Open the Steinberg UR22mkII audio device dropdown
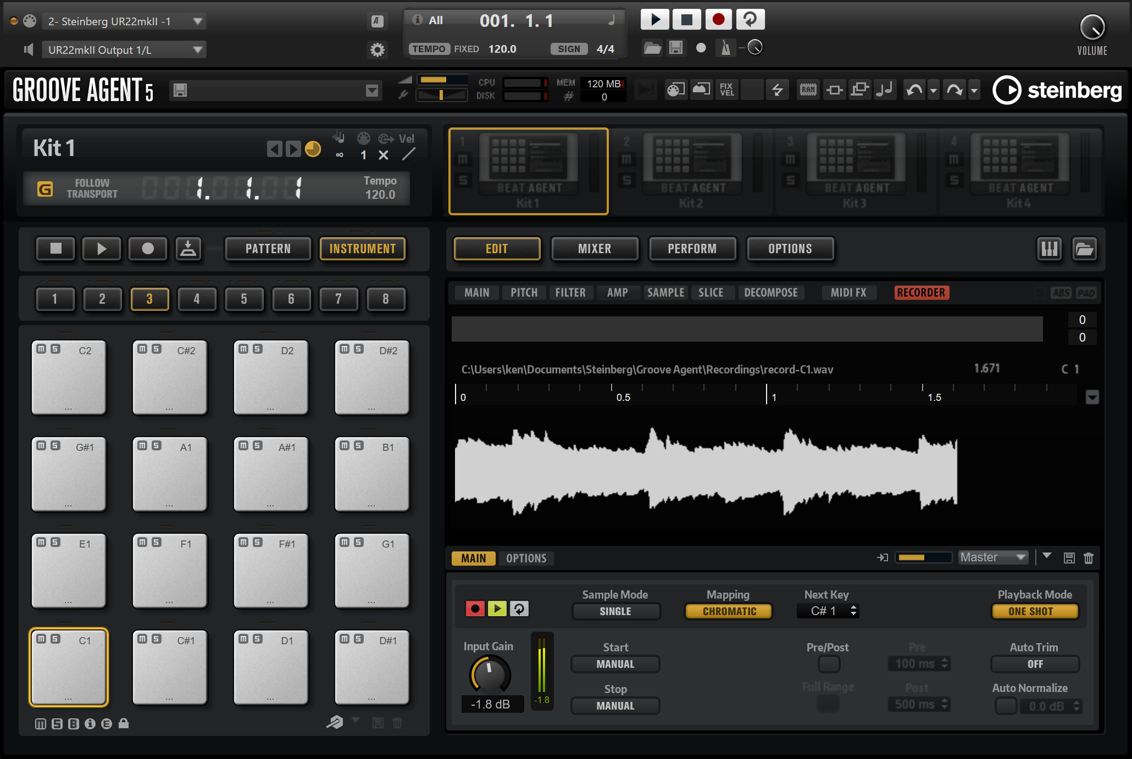1132x759 pixels. [124, 21]
